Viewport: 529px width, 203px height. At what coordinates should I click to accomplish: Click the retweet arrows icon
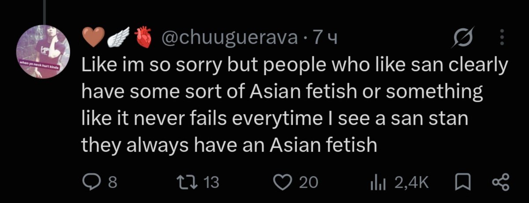[190, 182]
